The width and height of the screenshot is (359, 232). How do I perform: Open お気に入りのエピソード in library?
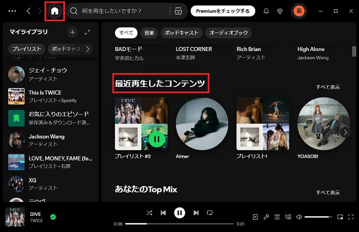[x=50, y=118]
